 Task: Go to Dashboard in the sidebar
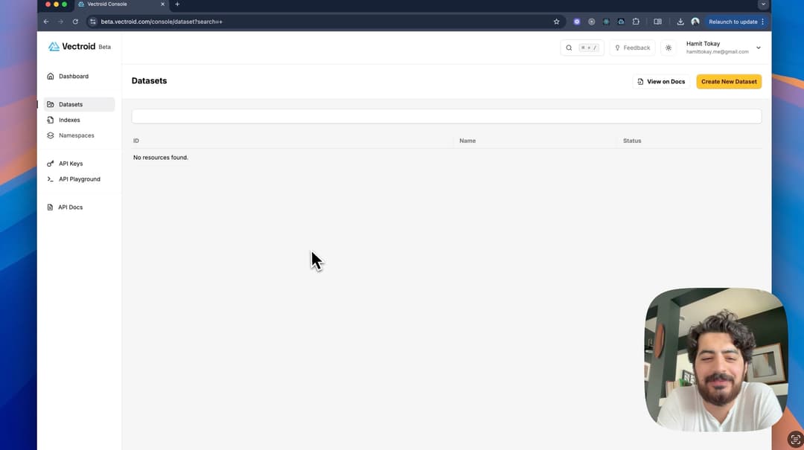73,76
